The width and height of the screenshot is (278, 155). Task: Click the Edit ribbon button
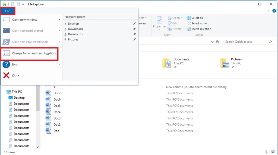(x=173, y=23)
